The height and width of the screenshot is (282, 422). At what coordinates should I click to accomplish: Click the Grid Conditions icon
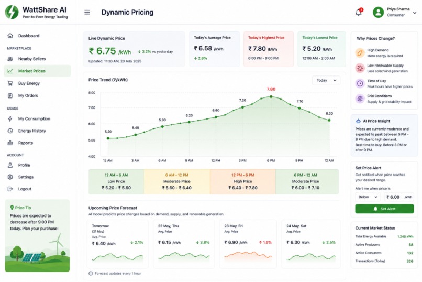pos(360,99)
